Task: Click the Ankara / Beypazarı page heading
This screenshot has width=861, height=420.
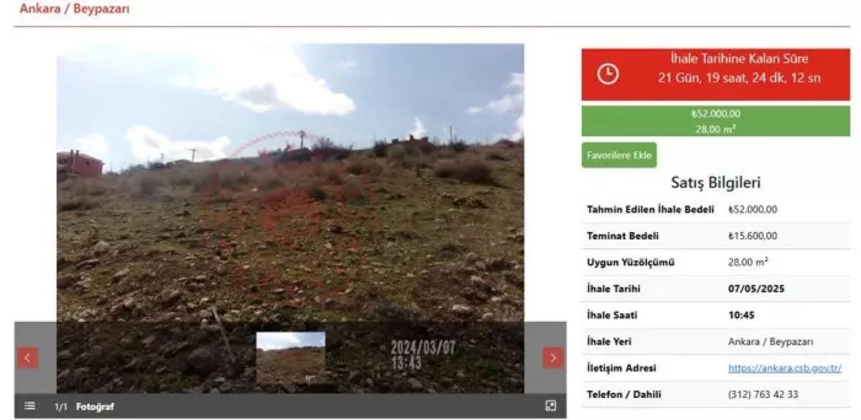Action: 75,9
